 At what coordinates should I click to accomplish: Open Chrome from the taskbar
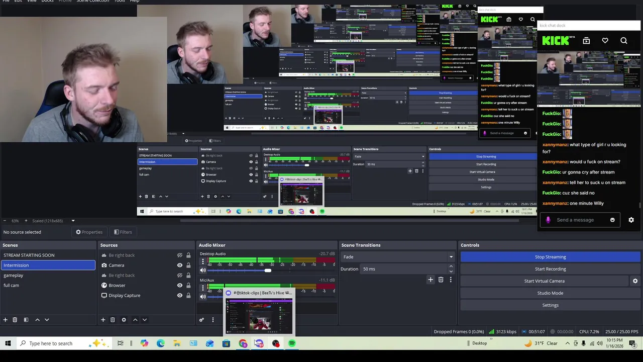pyautogui.click(x=243, y=343)
